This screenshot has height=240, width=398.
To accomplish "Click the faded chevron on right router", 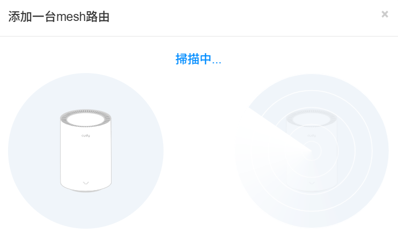I will (x=312, y=183).
